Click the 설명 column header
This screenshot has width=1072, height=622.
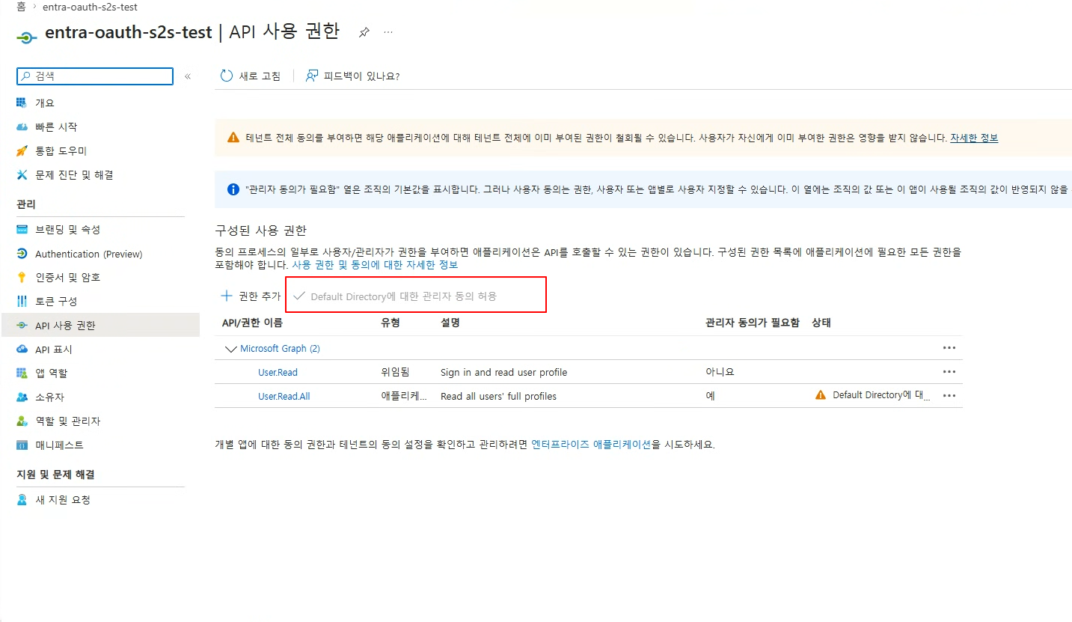(450, 323)
